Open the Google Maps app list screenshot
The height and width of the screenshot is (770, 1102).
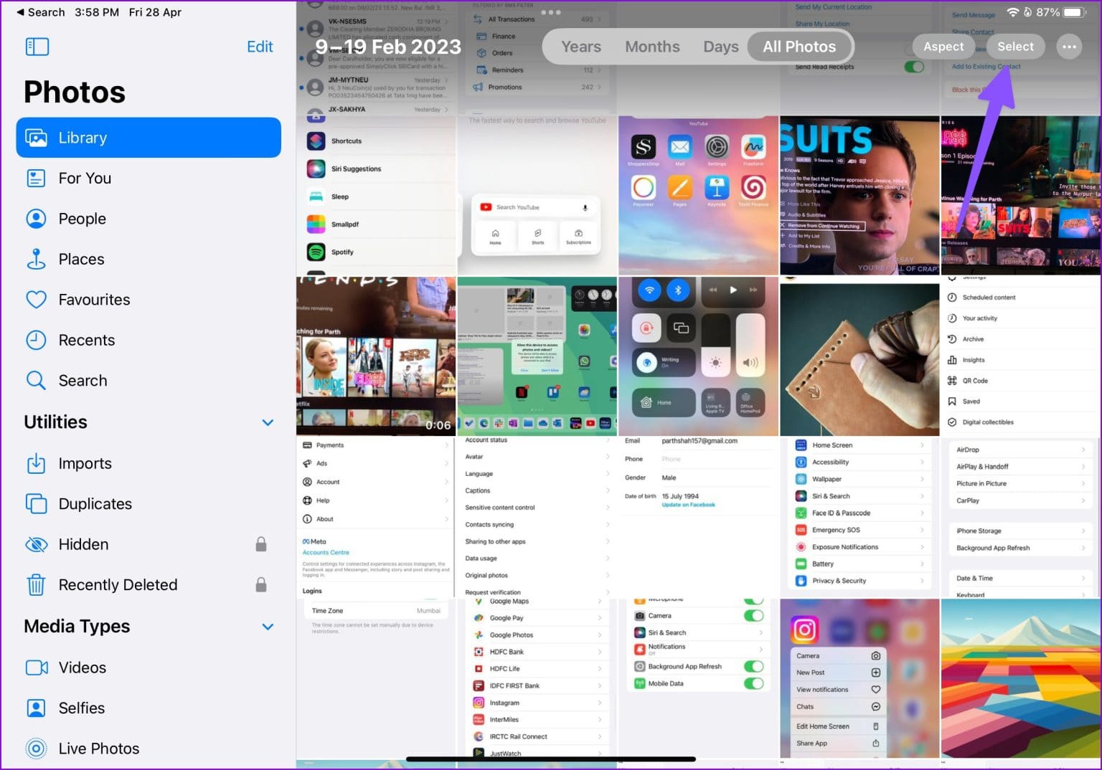tap(537, 678)
